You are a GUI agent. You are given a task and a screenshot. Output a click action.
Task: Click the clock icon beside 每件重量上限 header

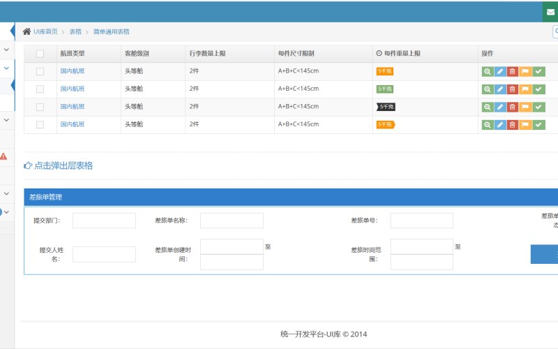[x=379, y=53]
